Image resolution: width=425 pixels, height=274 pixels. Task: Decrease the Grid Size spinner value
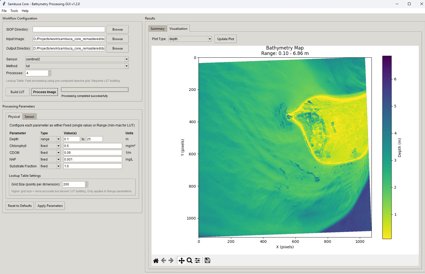[86, 186]
